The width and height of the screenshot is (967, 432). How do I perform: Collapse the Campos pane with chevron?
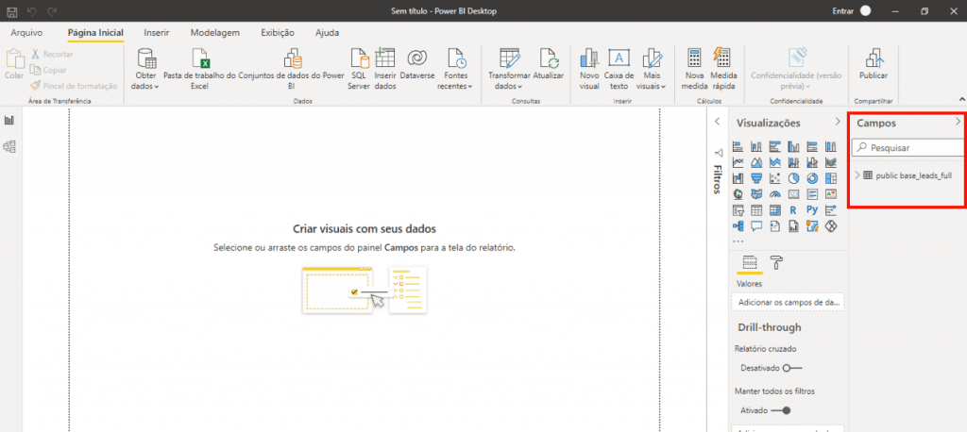pyautogui.click(x=958, y=123)
